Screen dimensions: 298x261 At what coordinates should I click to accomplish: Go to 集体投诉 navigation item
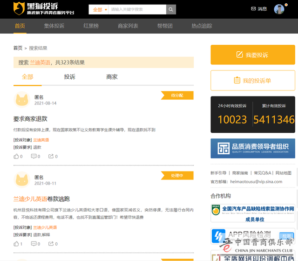click(54, 26)
